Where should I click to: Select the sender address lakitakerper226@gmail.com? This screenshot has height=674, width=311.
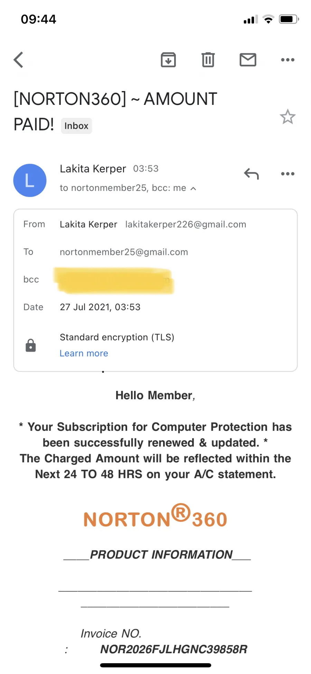pos(186,225)
